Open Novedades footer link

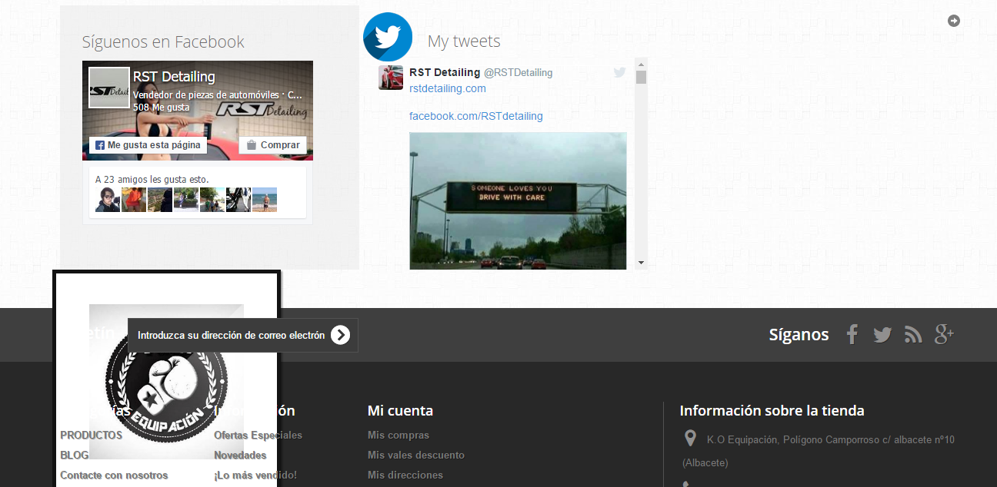240,455
